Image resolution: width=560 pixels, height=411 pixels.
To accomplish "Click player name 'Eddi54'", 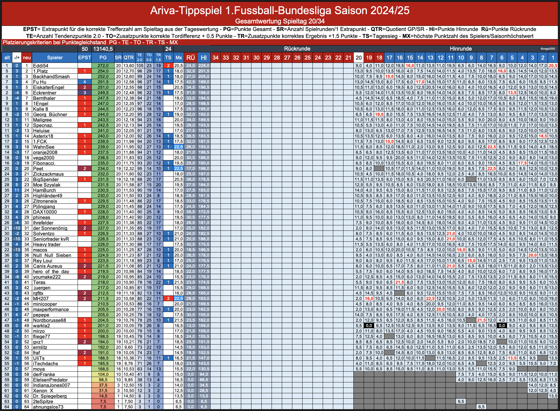I will pyautogui.click(x=41, y=66).
